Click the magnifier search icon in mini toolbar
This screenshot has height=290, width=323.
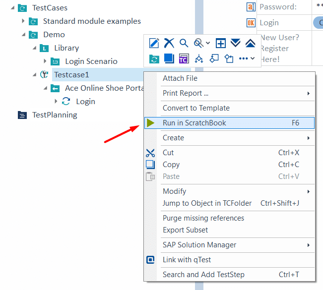[184, 43]
